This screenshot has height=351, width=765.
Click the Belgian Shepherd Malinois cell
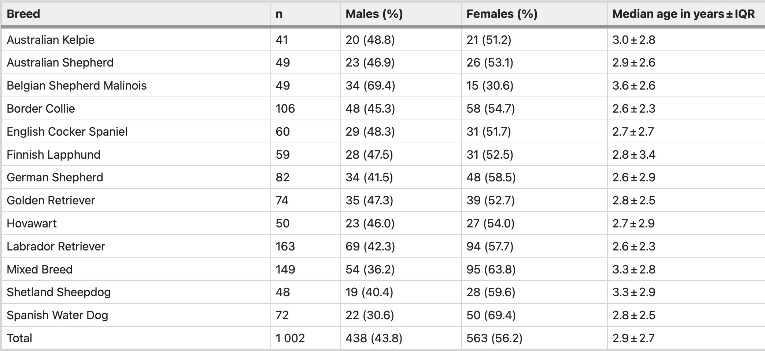pyautogui.click(x=77, y=86)
